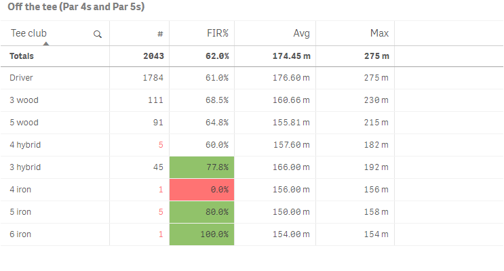Click the red 0.0% FIR cell

pyautogui.click(x=201, y=190)
